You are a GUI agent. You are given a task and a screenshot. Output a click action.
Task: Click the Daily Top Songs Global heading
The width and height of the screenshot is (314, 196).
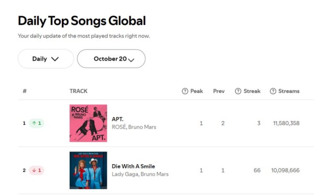tap(82, 21)
